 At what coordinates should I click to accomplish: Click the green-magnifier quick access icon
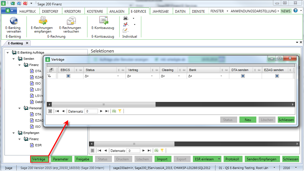[x=13, y=3]
